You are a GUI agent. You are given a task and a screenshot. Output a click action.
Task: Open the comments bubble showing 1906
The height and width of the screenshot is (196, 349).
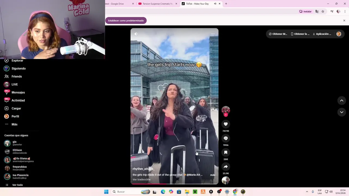pos(225,138)
